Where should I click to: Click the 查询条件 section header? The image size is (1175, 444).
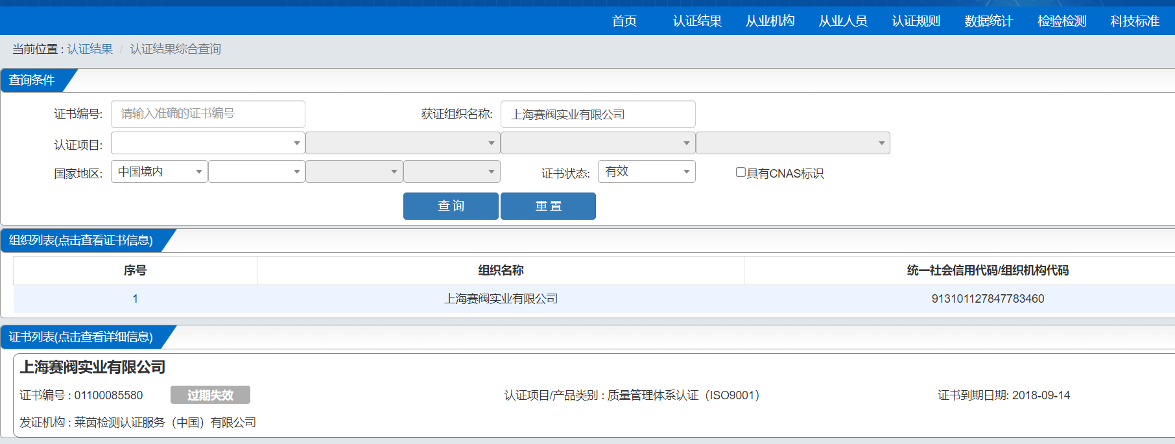(x=32, y=80)
